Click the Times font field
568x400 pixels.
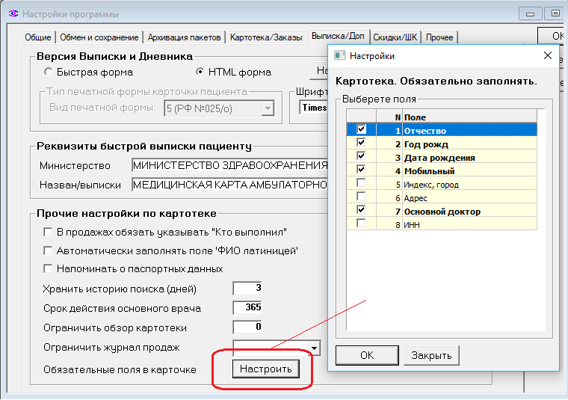click(x=314, y=108)
